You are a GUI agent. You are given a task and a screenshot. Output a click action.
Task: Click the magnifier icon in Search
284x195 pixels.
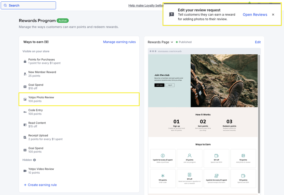pos(5,5)
